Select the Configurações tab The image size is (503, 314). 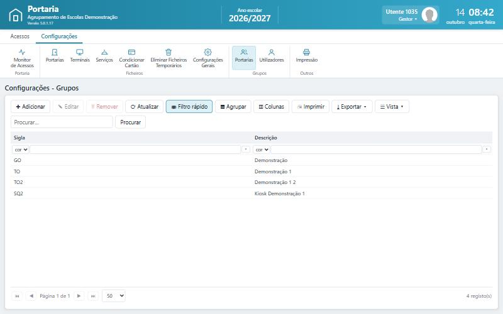pos(59,36)
